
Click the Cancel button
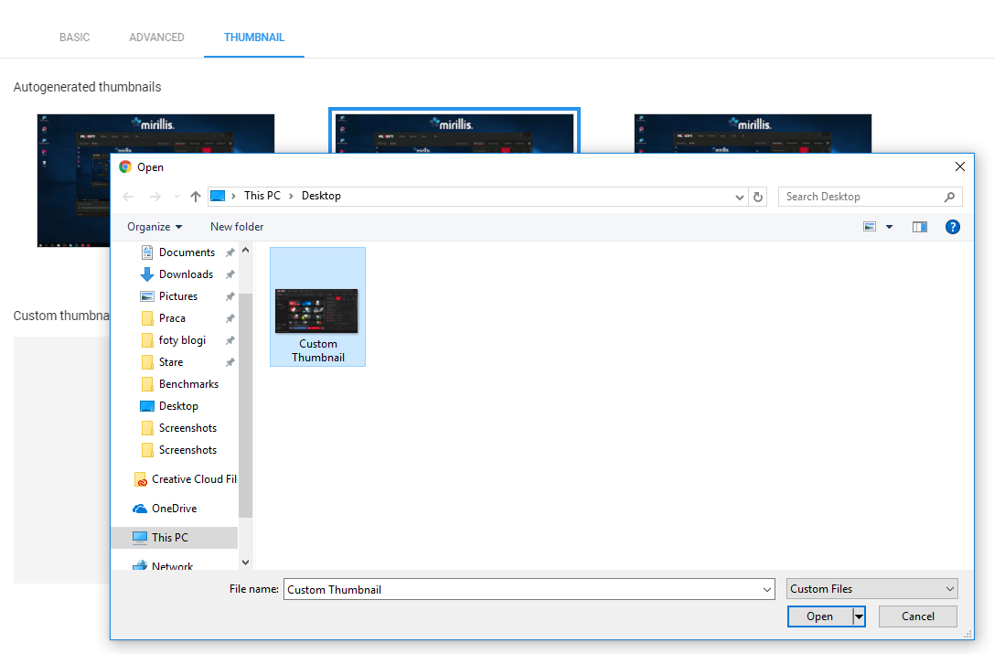click(917, 616)
